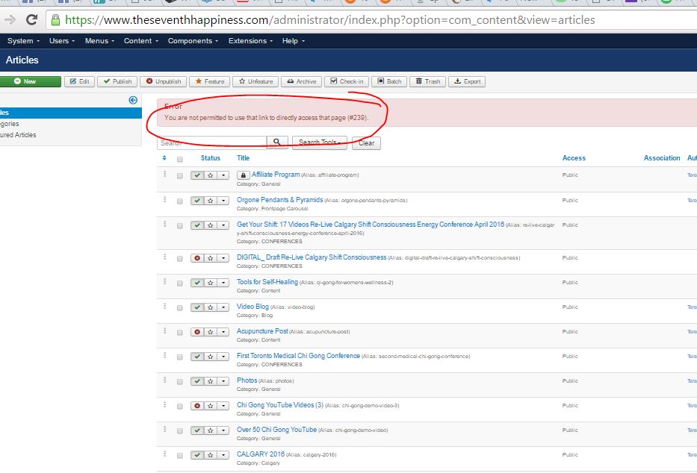Collapse sidebar with blue arrow icon

pyautogui.click(x=133, y=100)
